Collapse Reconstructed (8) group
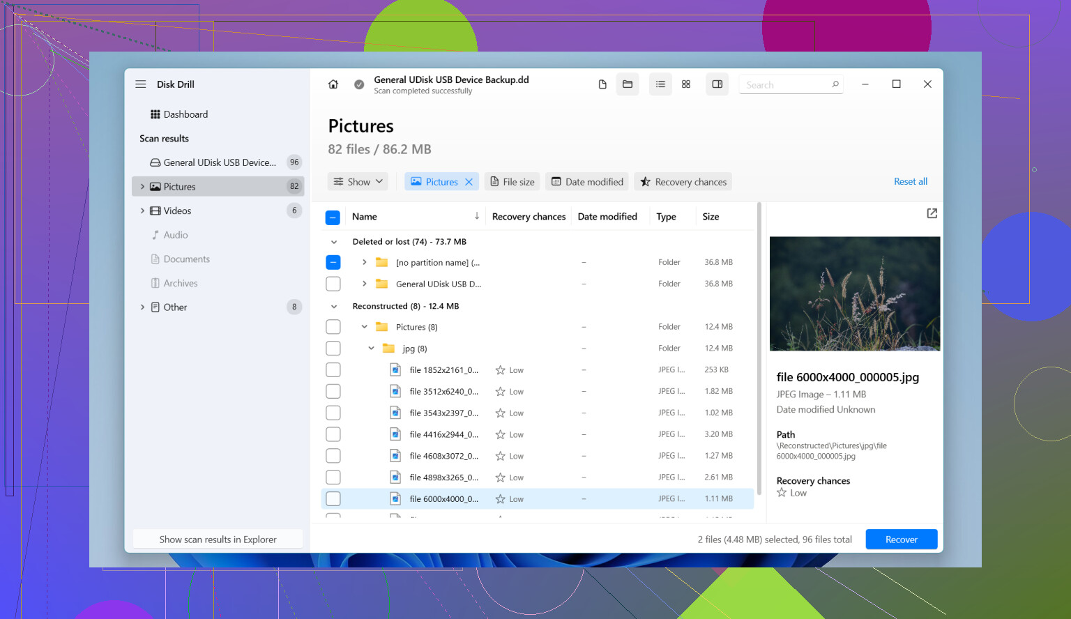 click(x=334, y=306)
